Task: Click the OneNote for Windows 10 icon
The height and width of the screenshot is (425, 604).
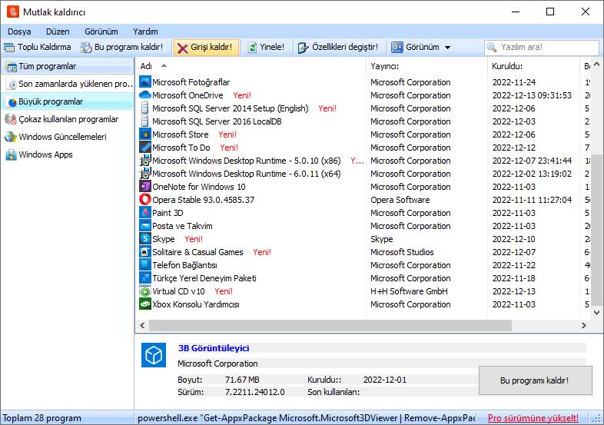Action: (144, 187)
